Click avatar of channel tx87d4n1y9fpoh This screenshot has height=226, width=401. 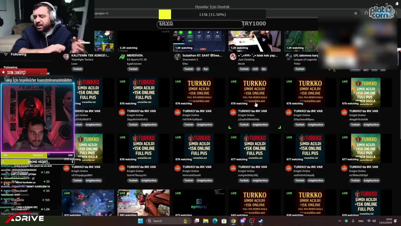tap(177, 112)
